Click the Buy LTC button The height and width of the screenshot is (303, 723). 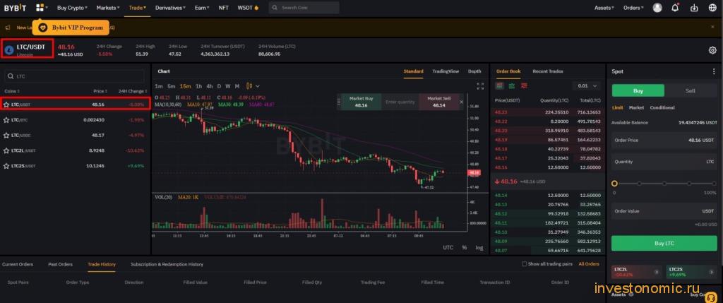(664, 243)
